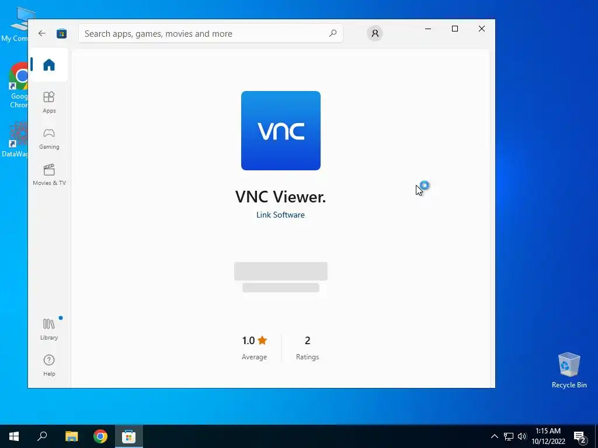Open Help in the Store sidebar
The image size is (598, 448).
coord(49,366)
